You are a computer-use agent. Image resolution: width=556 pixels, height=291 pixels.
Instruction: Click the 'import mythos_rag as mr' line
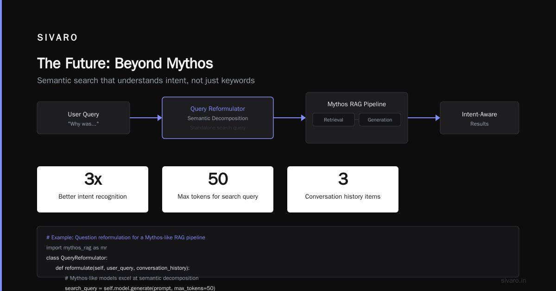click(x=76, y=248)
